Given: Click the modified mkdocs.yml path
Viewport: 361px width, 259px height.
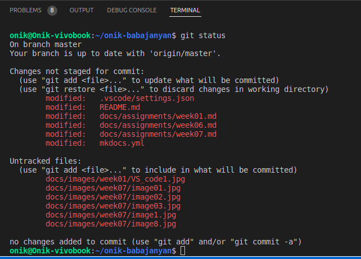Looking at the screenshot, I should coord(122,143).
